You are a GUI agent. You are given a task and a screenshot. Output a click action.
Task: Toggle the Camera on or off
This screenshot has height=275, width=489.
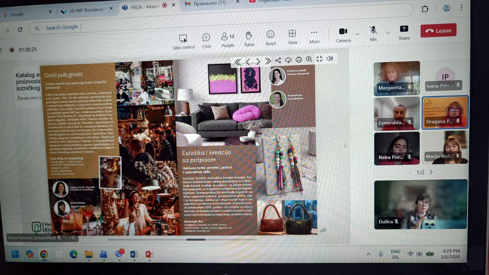(x=343, y=35)
